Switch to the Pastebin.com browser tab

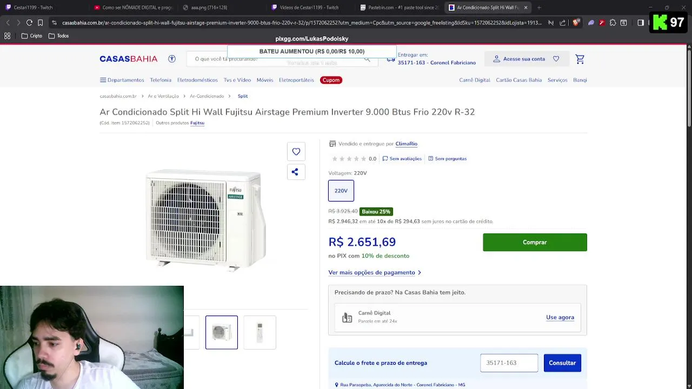click(x=399, y=8)
